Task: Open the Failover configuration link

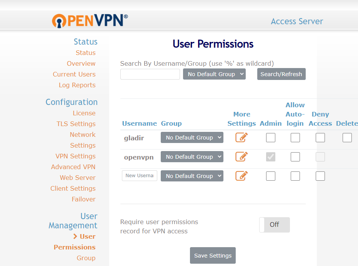Action: click(x=83, y=199)
